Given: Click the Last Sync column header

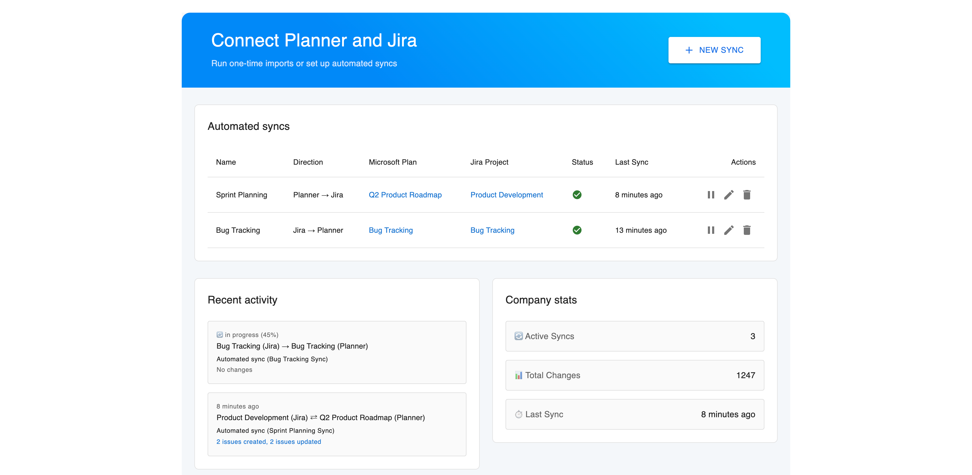Looking at the screenshot, I should pos(631,162).
